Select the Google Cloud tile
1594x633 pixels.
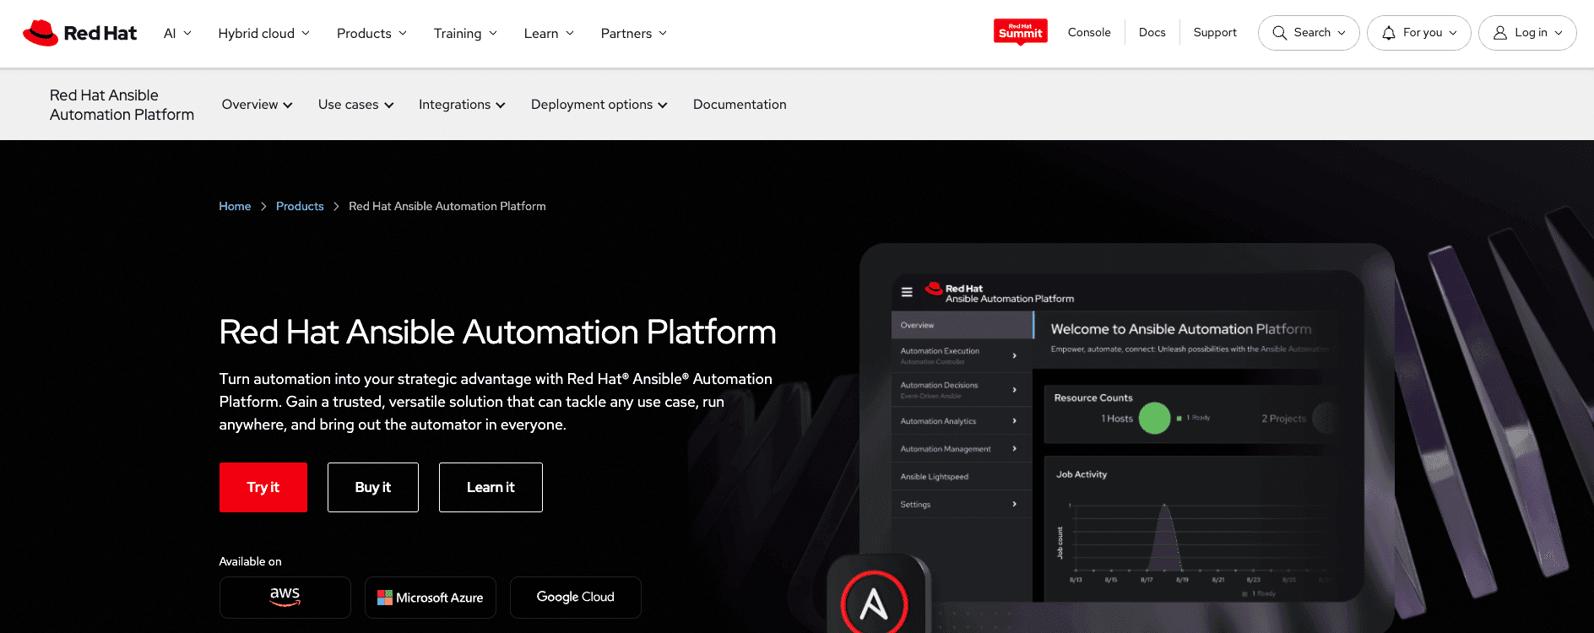(x=576, y=598)
